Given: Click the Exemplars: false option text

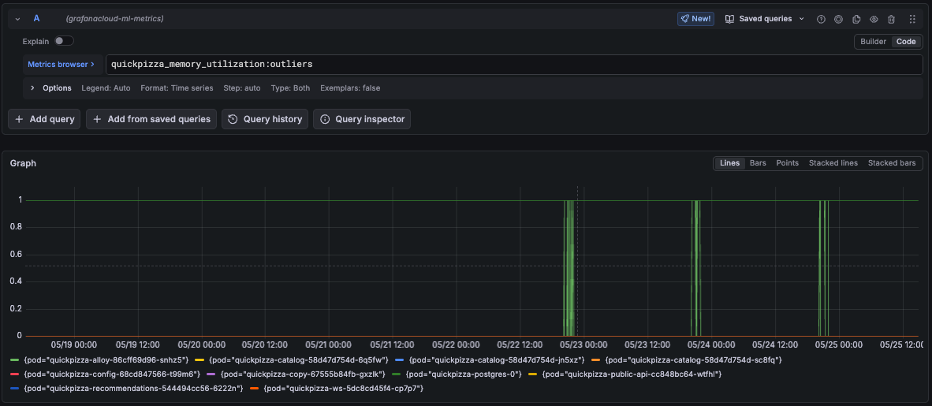Looking at the screenshot, I should point(350,88).
